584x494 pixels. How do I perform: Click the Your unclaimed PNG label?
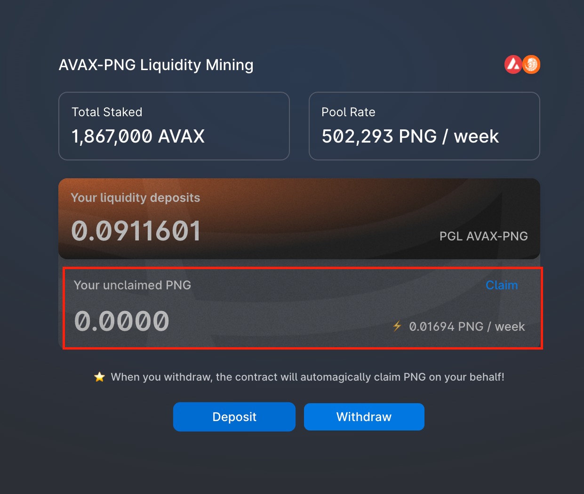(132, 285)
